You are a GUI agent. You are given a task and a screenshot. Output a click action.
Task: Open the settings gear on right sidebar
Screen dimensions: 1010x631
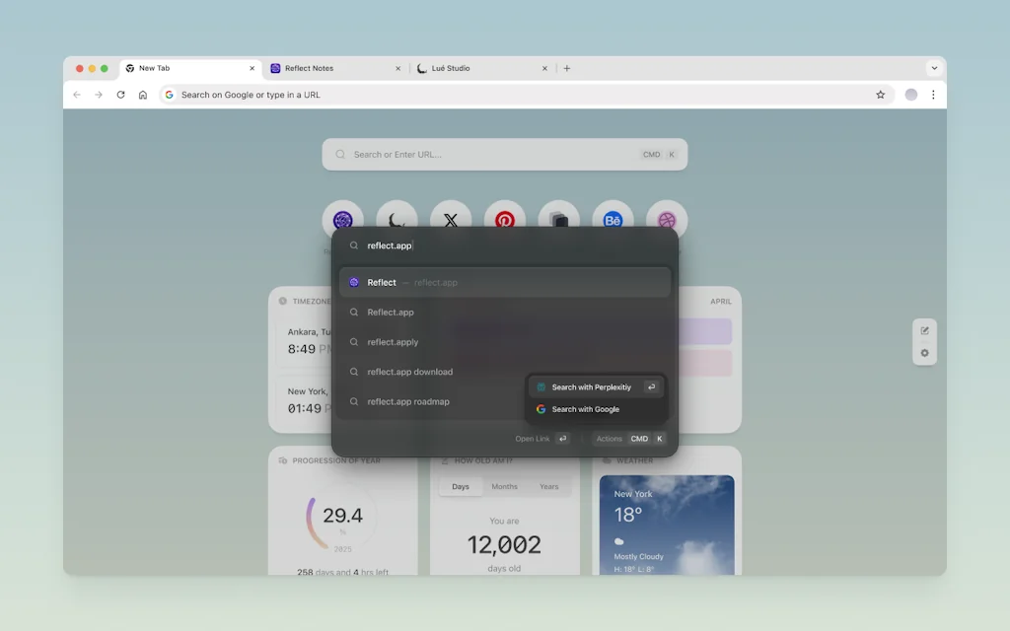pos(924,354)
